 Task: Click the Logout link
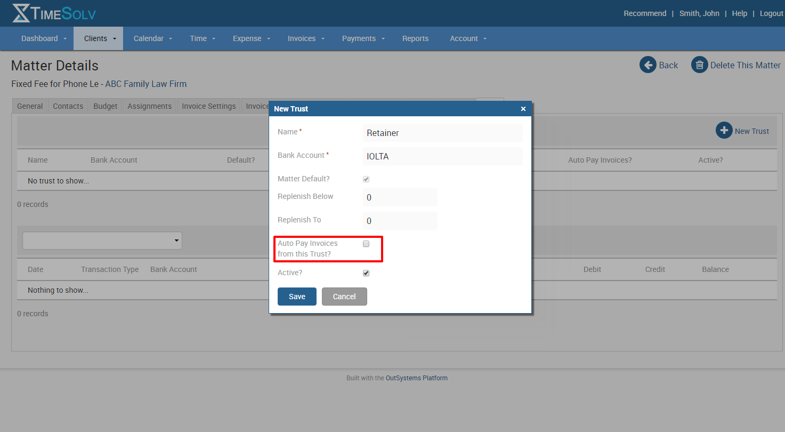(x=771, y=13)
